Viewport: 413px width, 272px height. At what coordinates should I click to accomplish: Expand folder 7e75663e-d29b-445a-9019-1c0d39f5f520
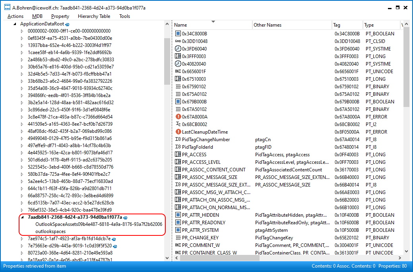pos(22,246)
